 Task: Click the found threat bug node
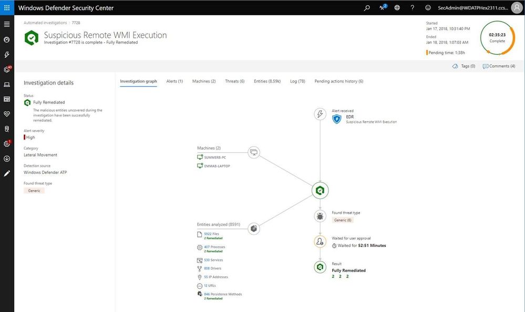[x=320, y=216]
